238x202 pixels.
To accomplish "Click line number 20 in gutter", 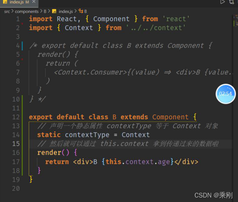I will 16,189.
